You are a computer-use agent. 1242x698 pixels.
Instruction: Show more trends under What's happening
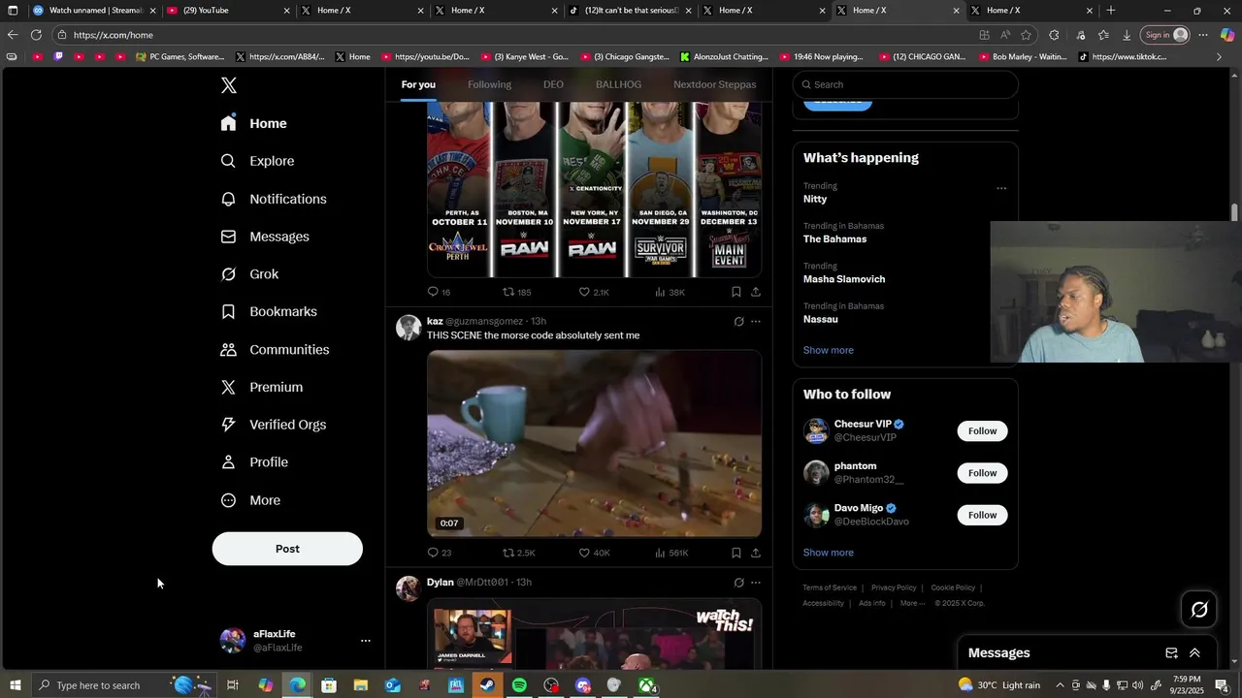coord(828,350)
